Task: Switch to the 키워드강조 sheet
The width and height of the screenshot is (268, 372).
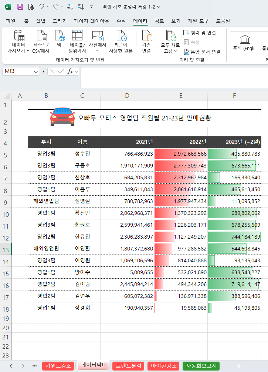Action: click(58, 366)
